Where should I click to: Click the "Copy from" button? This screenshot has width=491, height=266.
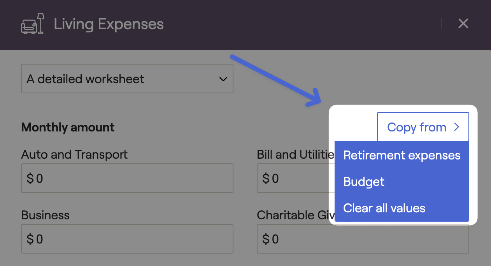point(423,127)
